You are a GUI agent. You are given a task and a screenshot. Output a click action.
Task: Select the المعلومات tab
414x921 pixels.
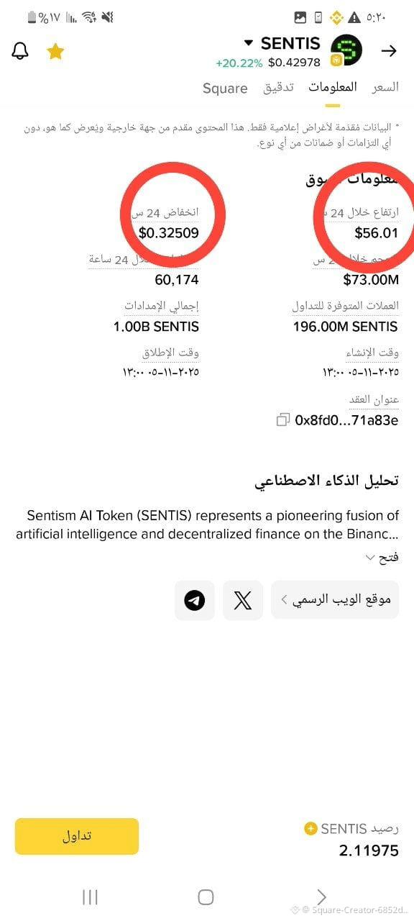pos(333,87)
